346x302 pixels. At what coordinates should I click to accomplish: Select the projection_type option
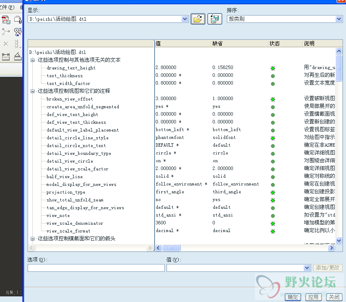coord(66,192)
